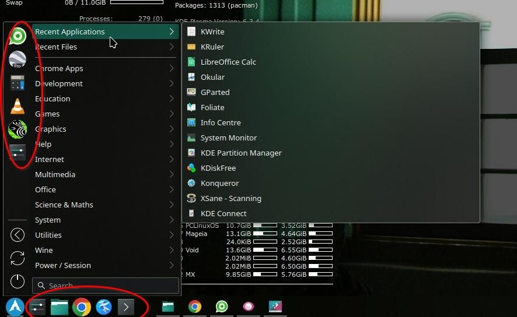
Task: Open the WhatsApp favorite icon in sidebar
Action: point(18,36)
